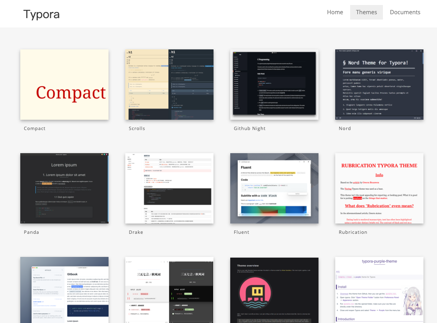The image size is (437, 323).
Task: Select the Panda theme preview thumbnail
Action: 64,188
